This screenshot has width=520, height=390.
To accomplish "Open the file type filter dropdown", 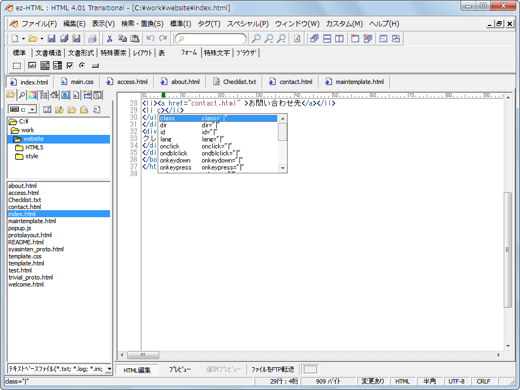I will pos(109,369).
